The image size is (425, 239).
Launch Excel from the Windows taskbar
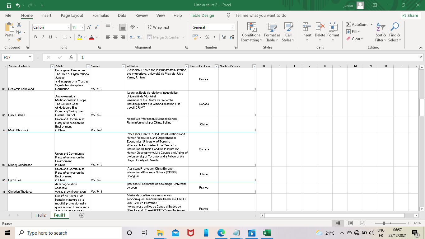click(267, 233)
